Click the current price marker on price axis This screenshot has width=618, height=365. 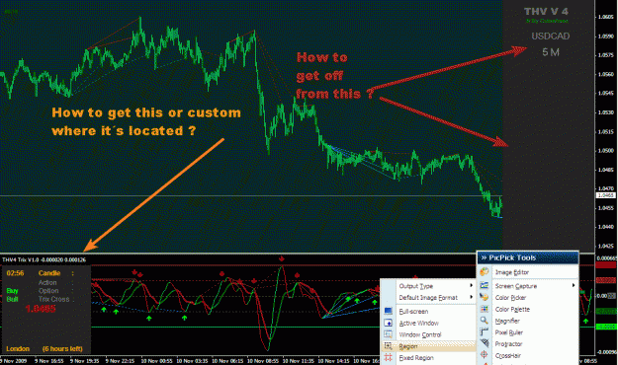tap(606, 195)
